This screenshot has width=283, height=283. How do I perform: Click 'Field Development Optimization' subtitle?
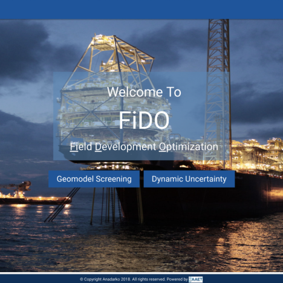[x=144, y=147]
